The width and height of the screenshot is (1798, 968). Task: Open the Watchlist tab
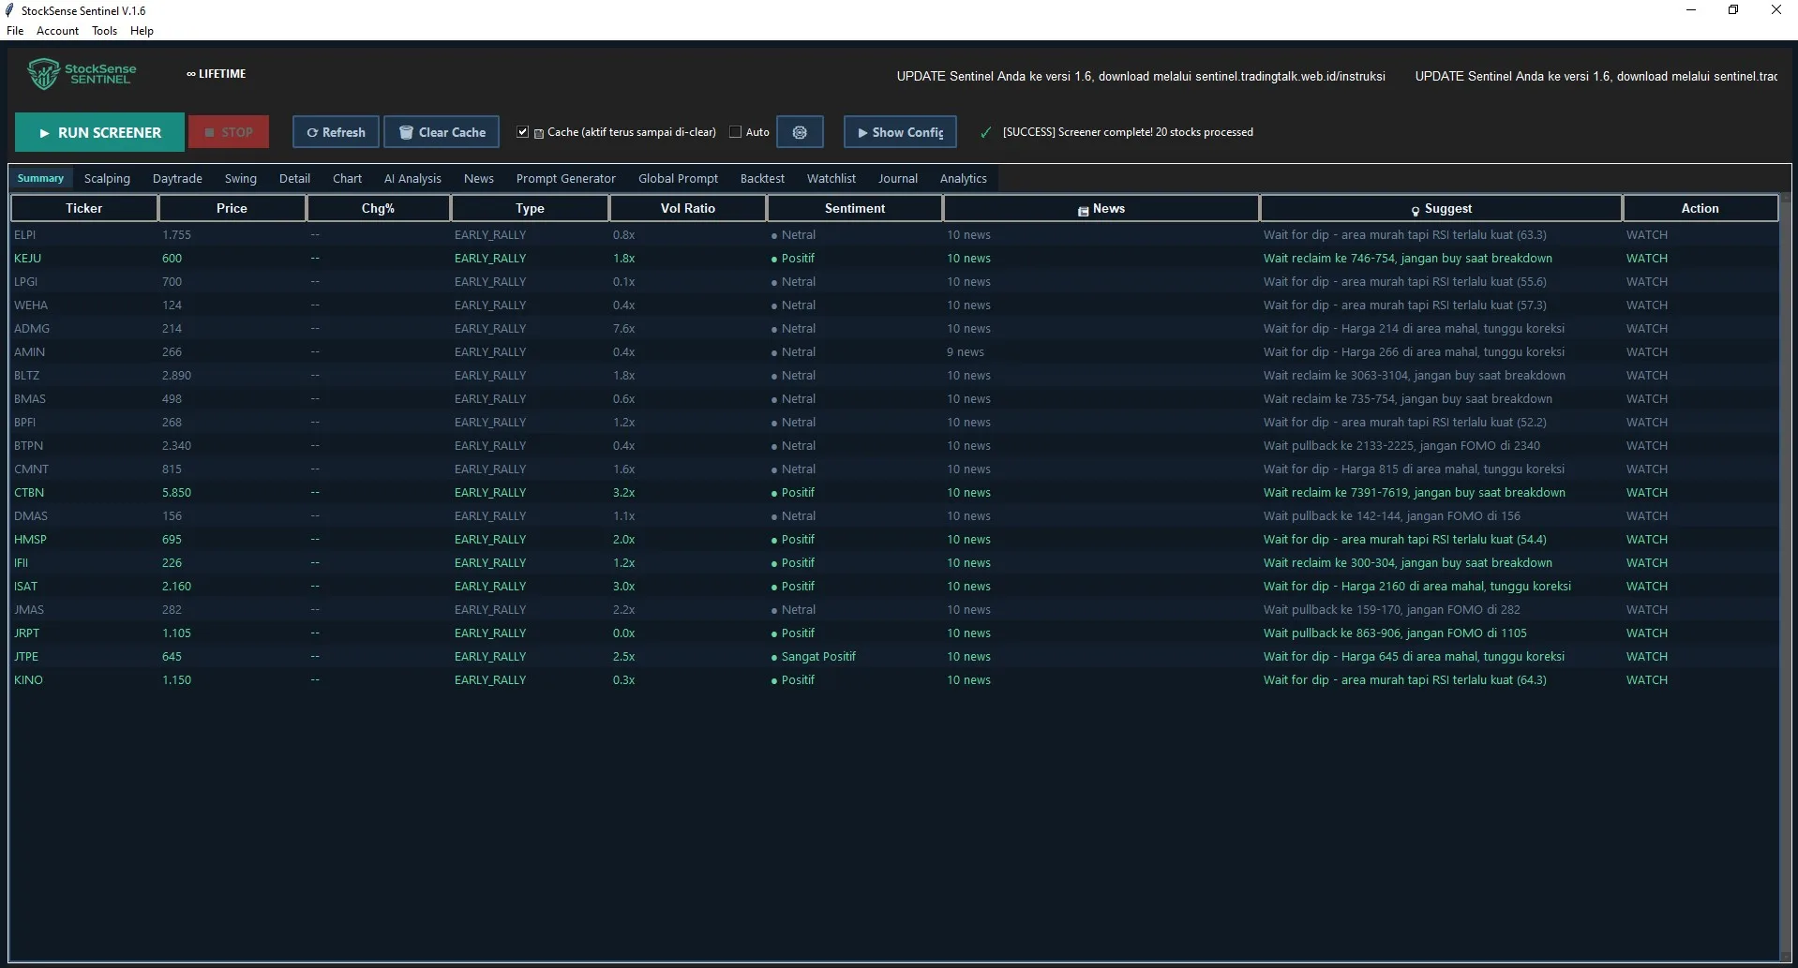pyautogui.click(x=831, y=178)
